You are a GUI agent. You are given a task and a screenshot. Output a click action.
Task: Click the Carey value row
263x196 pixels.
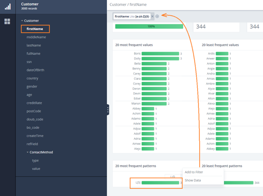click(x=151, y=73)
